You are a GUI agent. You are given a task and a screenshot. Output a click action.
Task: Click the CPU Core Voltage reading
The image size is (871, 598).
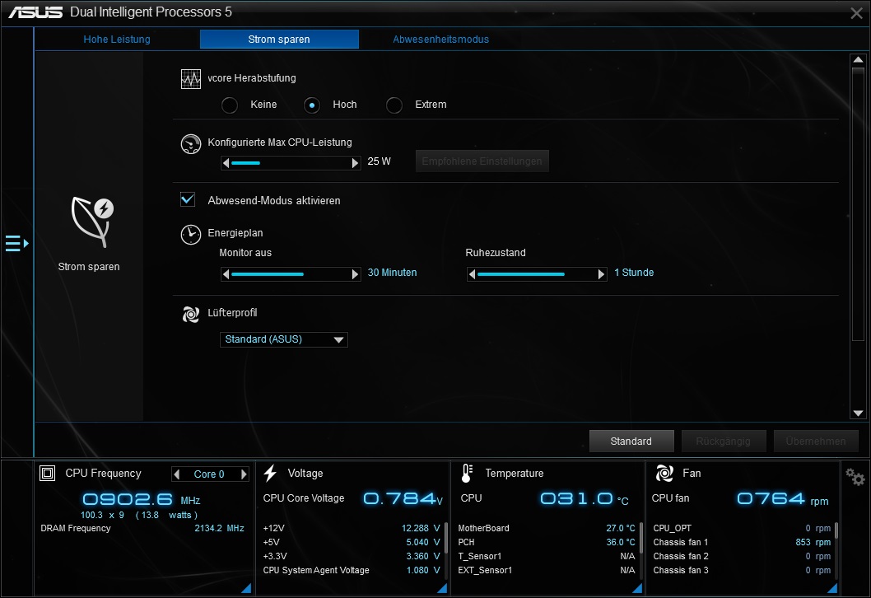403,498
